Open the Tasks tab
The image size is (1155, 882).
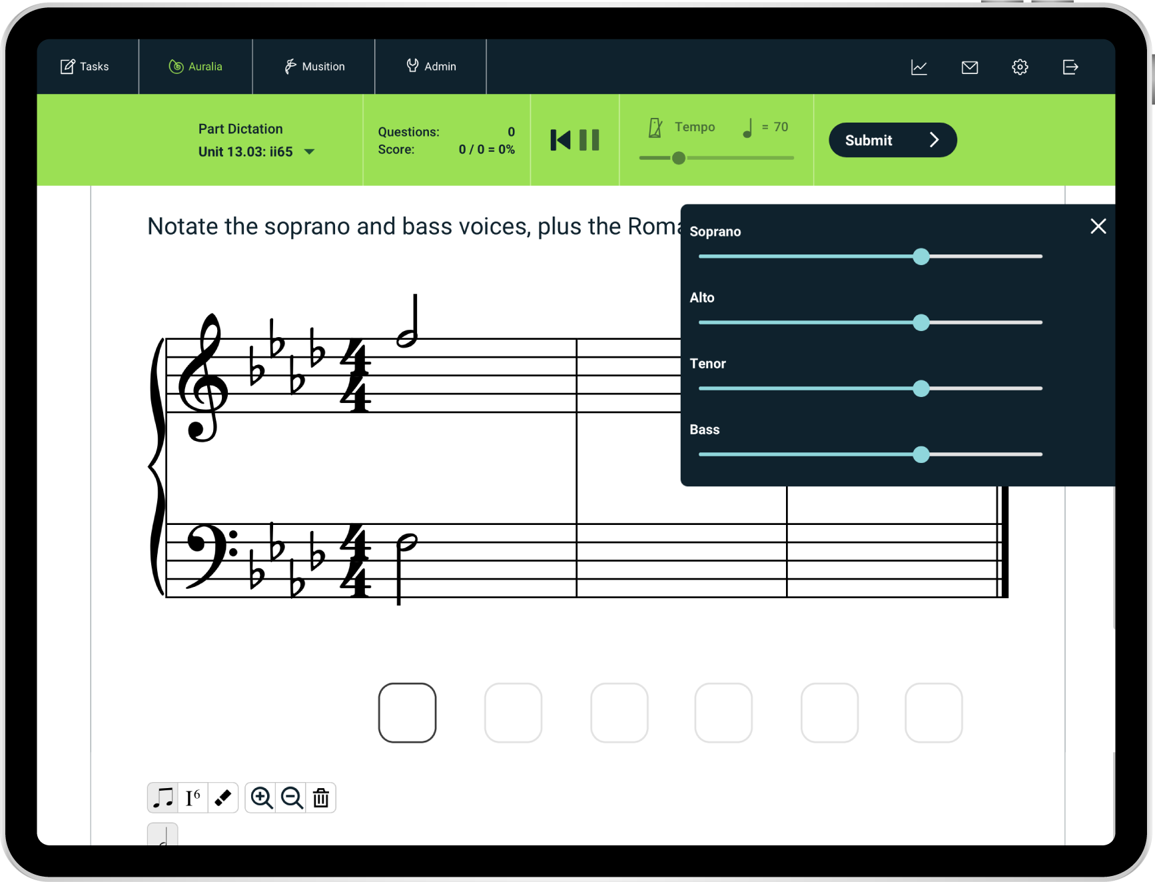(x=85, y=67)
